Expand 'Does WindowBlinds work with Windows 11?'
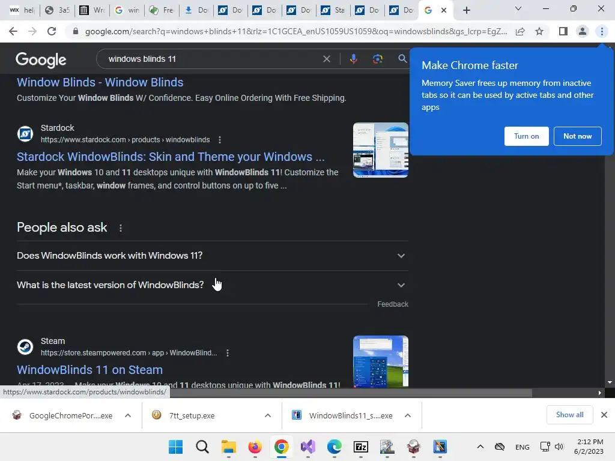The image size is (615, 461). pos(212,256)
